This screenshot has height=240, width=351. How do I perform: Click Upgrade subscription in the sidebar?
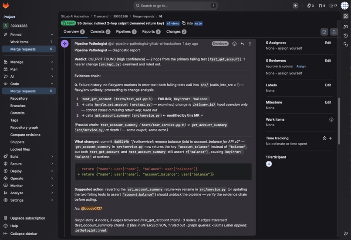click(29, 218)
